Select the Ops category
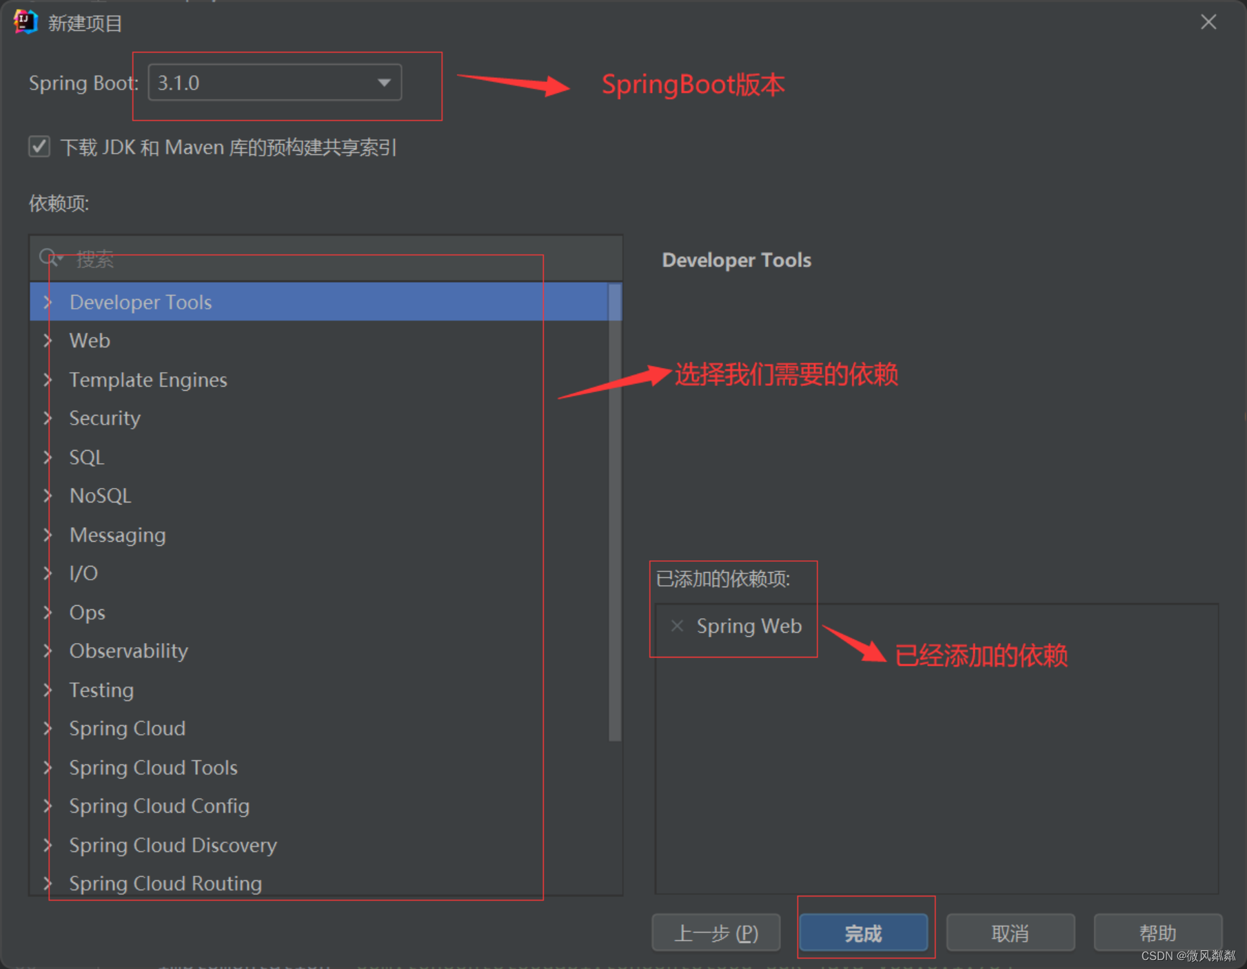This screenshot has height=969, width=1247. pyautogui.click(x=88, y=613)
